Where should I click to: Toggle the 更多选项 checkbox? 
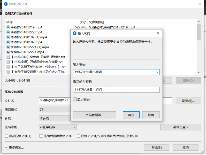coord(7,148)
